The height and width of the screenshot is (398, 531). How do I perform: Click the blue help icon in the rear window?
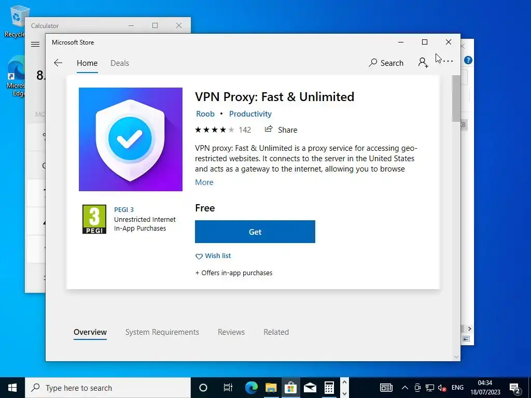pyautogui.click(x=468, y=60)
